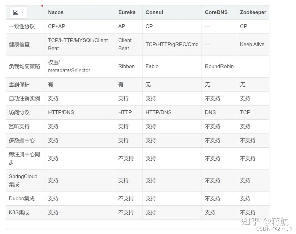Screen dimensions: 296x234
Task: Click the 有 cell under Eureka
Action: coord(121,84)
